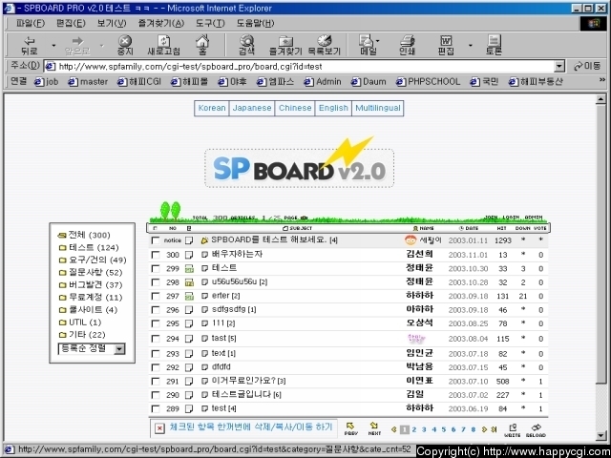Click the WRITE post icon

pos(513,430)
